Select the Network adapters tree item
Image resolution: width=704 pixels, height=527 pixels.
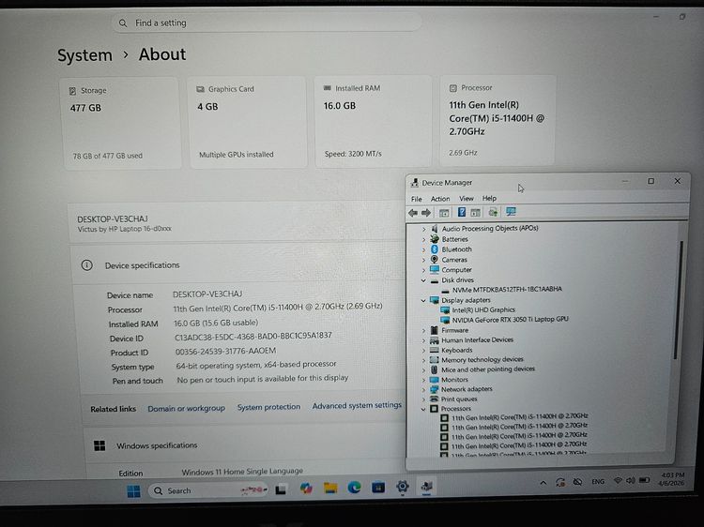point(467,389)
